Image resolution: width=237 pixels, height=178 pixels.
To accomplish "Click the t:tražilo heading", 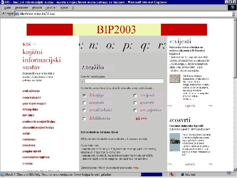I will [93, 67].
